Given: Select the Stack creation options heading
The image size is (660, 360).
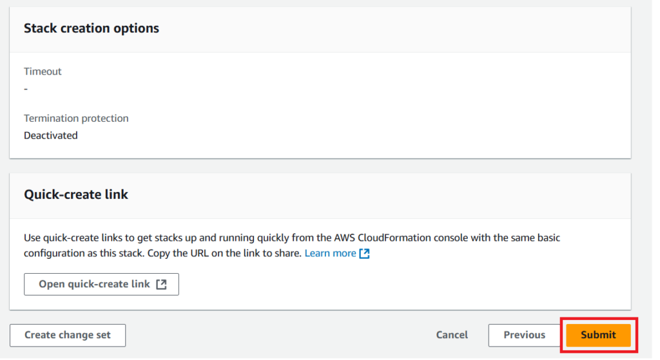Looking at the screenshot, I should (92, 28).
